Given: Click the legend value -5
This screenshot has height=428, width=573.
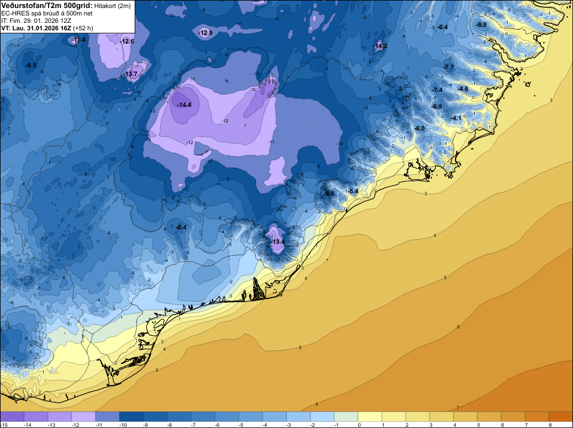Looking at the screenshot, I should pos(241,425).
